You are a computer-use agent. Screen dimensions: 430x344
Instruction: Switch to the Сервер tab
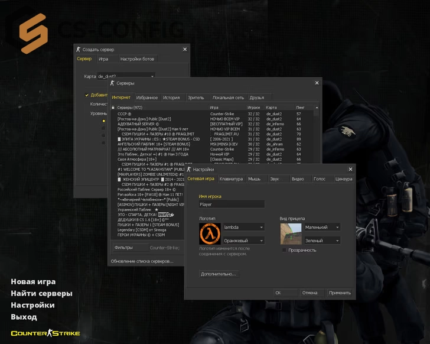pos(84,59)
